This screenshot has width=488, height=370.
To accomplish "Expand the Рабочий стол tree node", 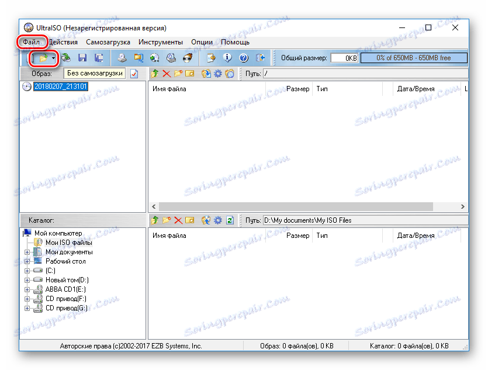I will point(27,262).
